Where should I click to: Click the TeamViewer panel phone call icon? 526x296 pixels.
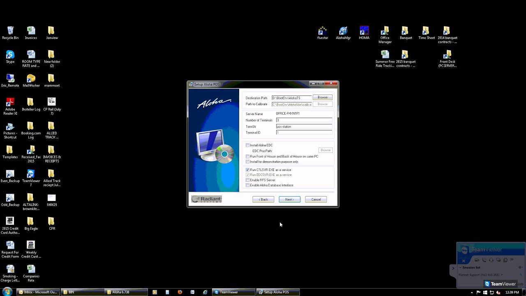[x=484, y=260]
